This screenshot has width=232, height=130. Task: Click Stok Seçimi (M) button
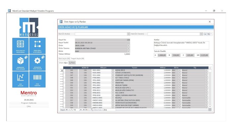coord(64,59)
